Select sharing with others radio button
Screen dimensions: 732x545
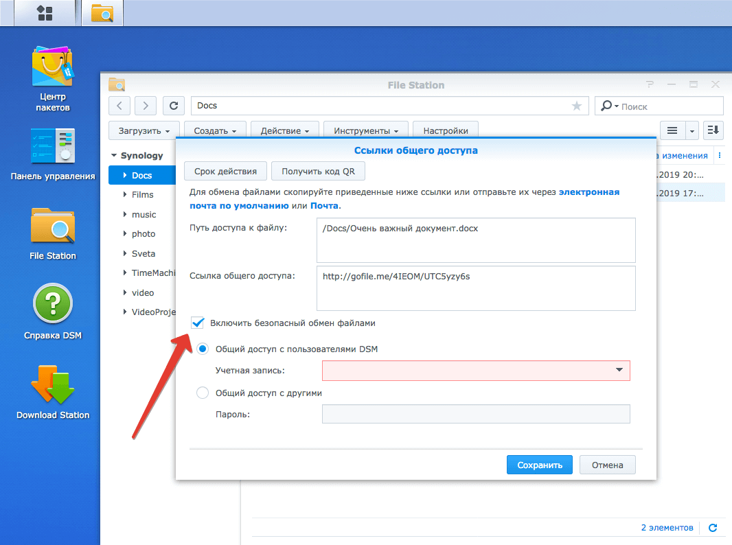pyautogui.click(x=203, y=393)
